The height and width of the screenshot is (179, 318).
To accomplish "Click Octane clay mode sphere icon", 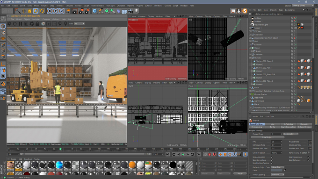I will click(x=43, y=24).
